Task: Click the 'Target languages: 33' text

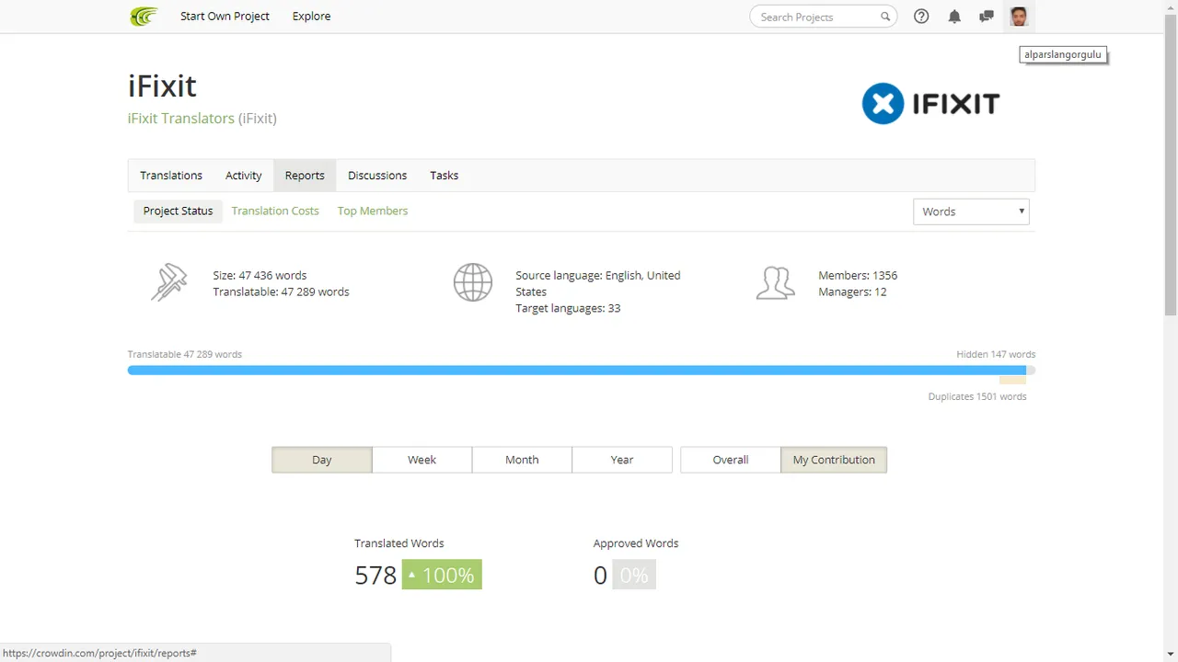Action: (568, 308)
